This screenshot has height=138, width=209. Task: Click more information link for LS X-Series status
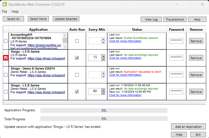pos(125,95)
